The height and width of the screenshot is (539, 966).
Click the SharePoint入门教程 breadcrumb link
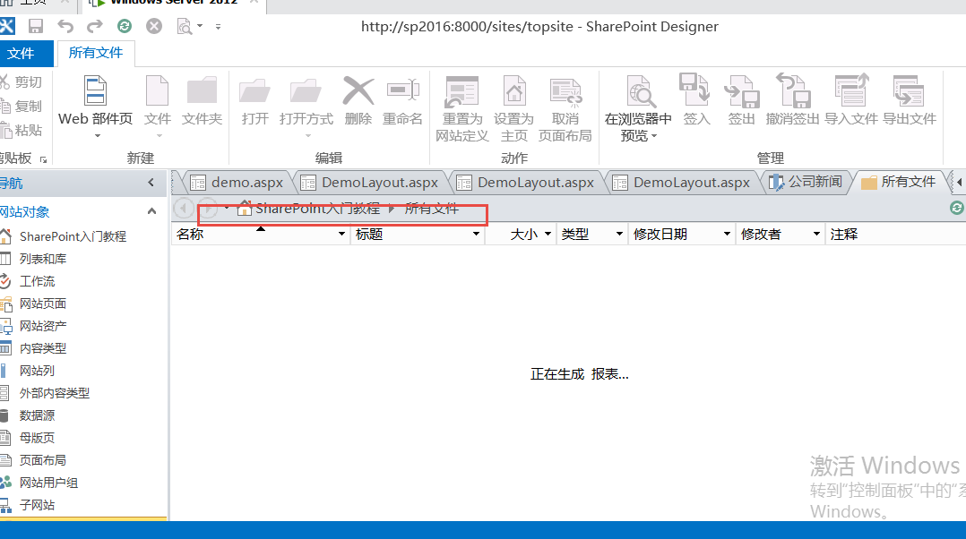point(318,209)
